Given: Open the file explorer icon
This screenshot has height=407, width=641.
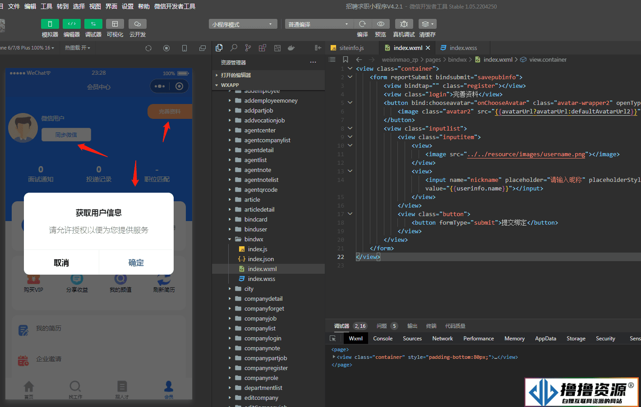Looking at the screenshot, I should click(219, 48).
